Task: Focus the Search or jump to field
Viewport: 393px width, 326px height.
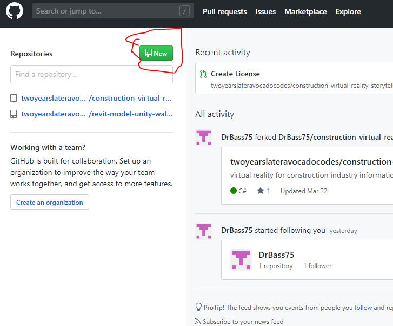Action: pyautogui.click(x=113, y=11)
